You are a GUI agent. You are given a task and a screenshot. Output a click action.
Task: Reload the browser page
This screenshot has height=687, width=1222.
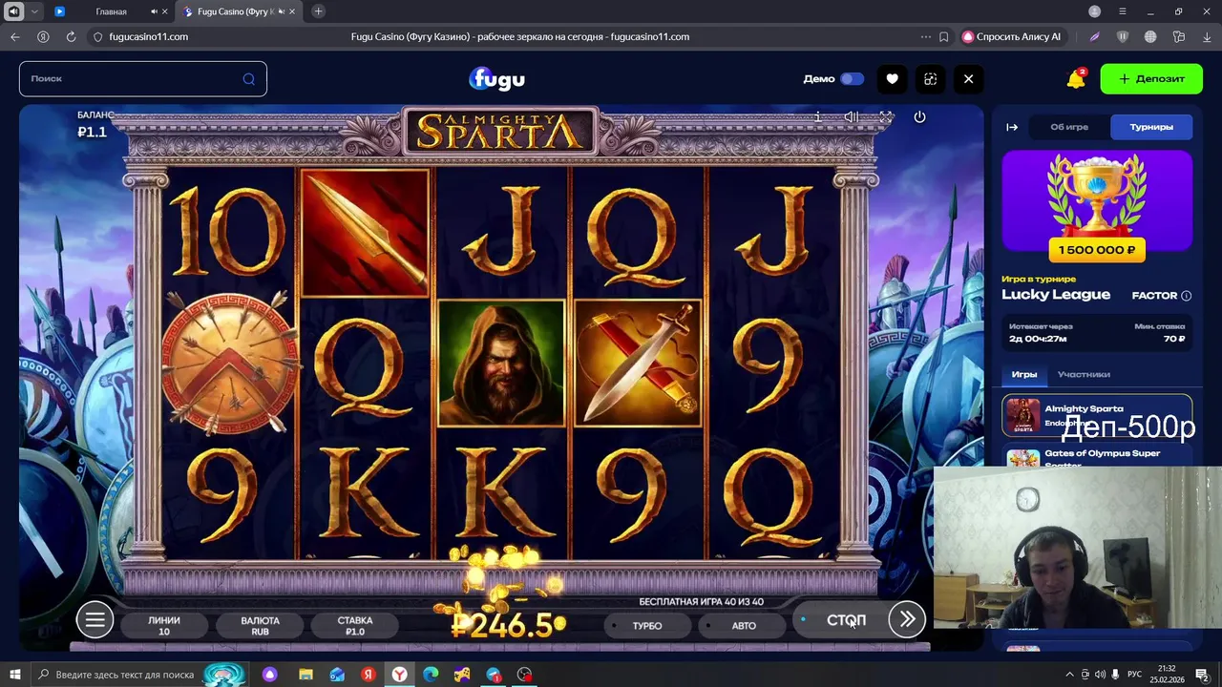[71, 36]
